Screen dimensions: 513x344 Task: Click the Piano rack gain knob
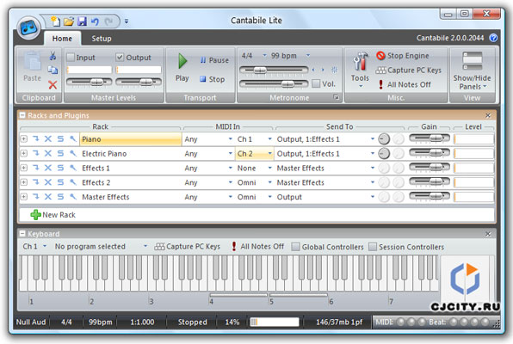pos(384,139)
